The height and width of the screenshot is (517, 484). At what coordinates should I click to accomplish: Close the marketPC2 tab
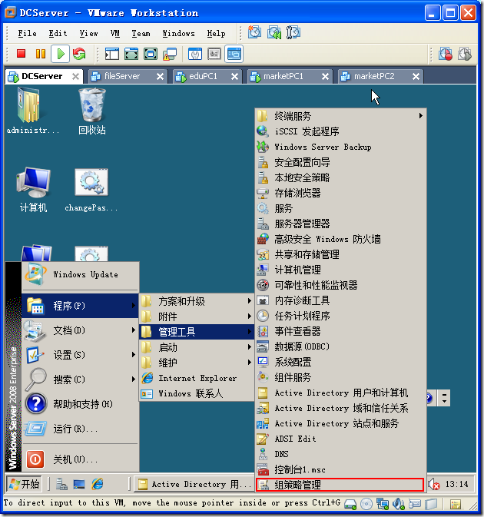coord(416,77)
